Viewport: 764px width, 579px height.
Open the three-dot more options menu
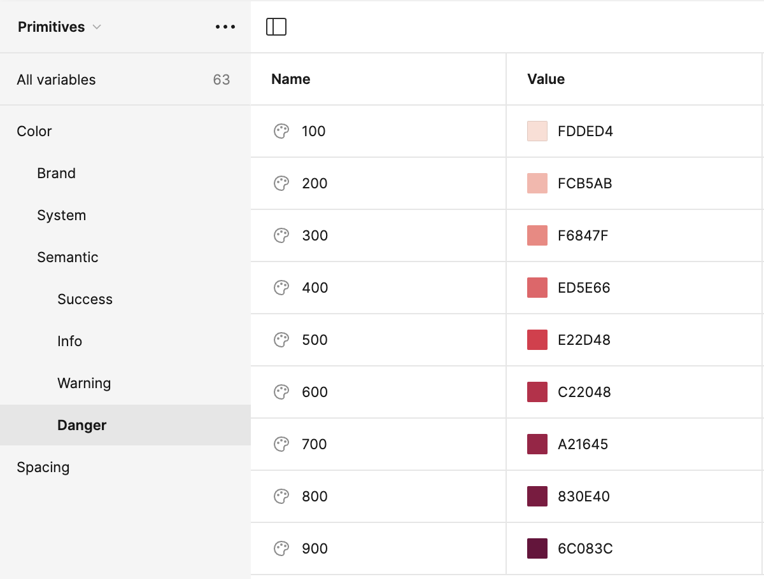(225, 27)
